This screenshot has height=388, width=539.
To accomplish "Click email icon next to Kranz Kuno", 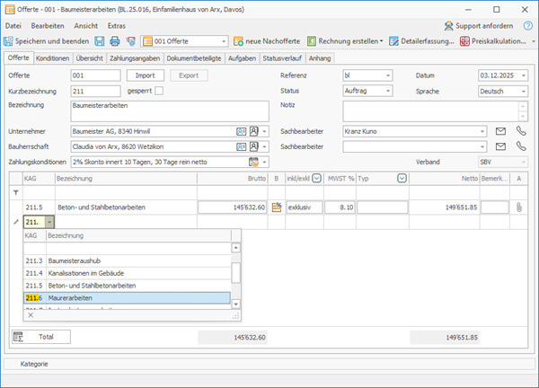I will pos(500,131).
